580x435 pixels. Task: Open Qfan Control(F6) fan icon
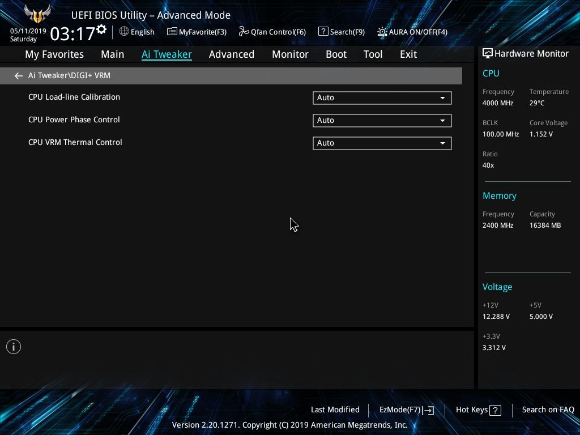click(x=244, y=32)
